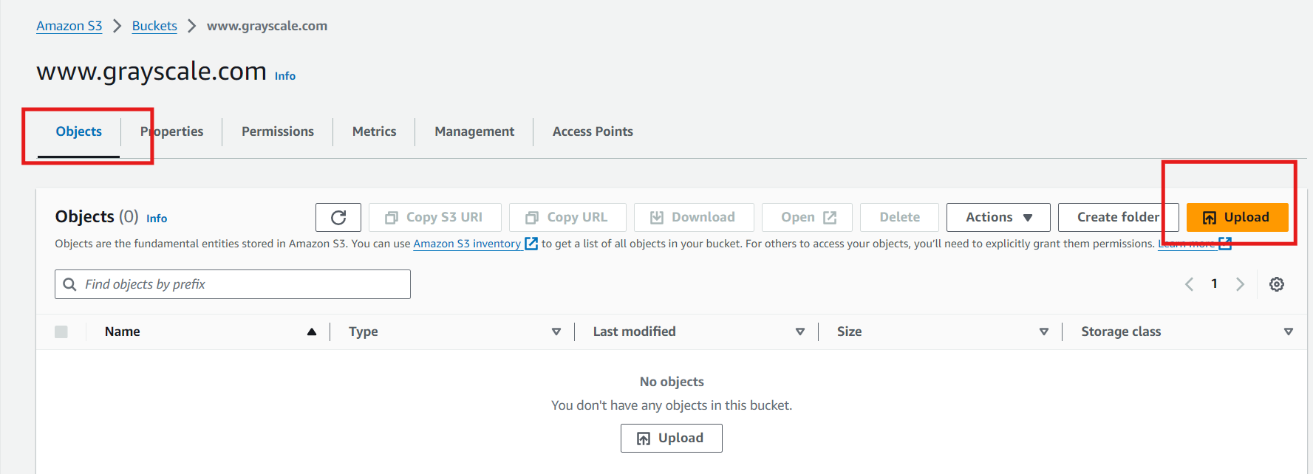Click the Amazon S3 inventory external link icon
This screenshot has height=474, width=1313.
coord(531,244)
